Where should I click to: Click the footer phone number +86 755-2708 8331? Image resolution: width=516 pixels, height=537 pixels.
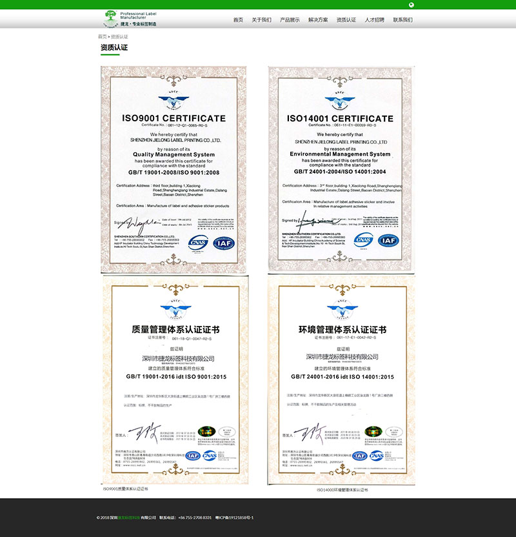tap(194, 518)
